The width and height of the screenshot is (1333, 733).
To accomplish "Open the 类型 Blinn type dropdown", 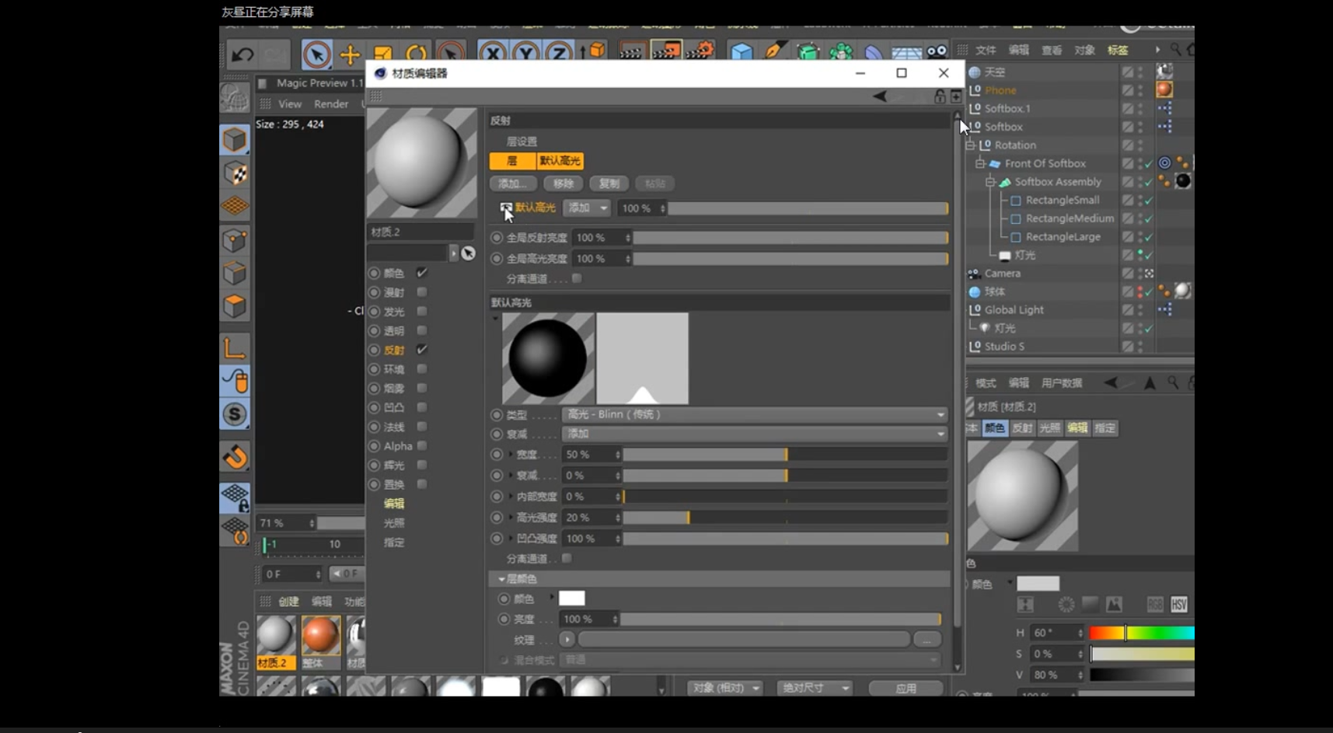I will tap(754, 414).
